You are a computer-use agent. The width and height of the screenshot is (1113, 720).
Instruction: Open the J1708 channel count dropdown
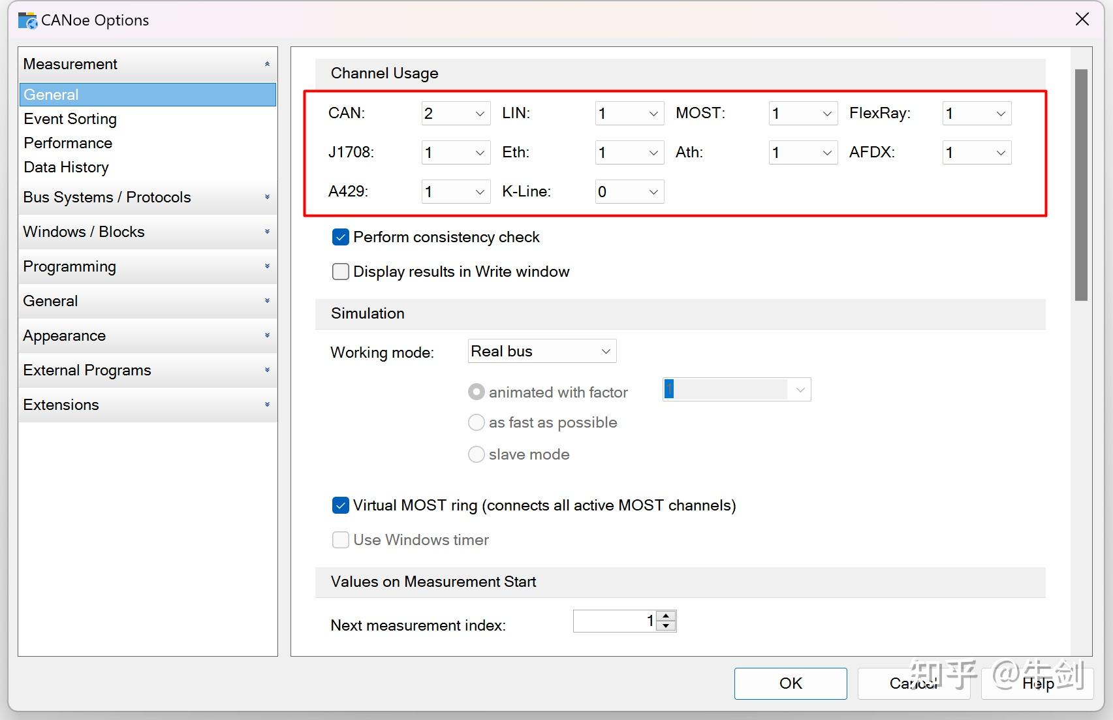(x=456, y=153)
